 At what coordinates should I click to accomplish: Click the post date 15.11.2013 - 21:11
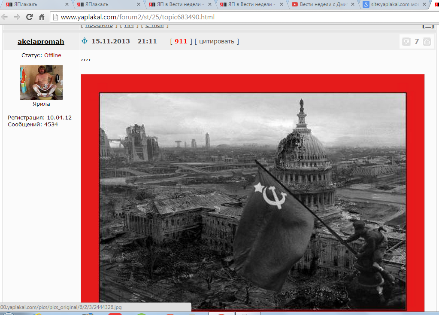coord(124,41)
